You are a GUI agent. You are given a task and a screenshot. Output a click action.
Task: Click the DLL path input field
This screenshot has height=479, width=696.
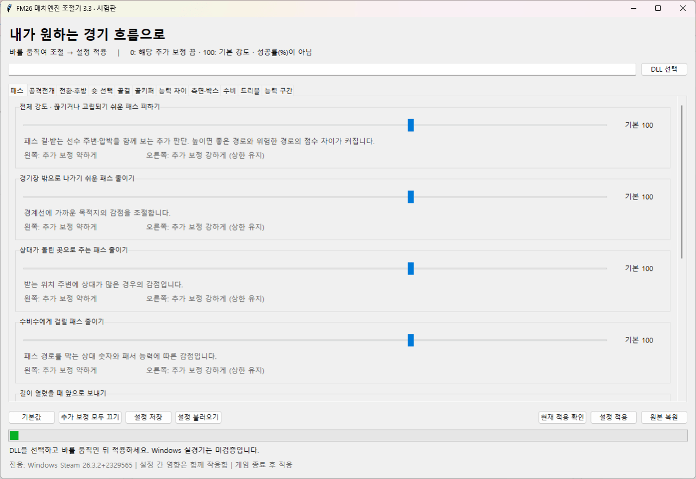click(x=322, y=69)
